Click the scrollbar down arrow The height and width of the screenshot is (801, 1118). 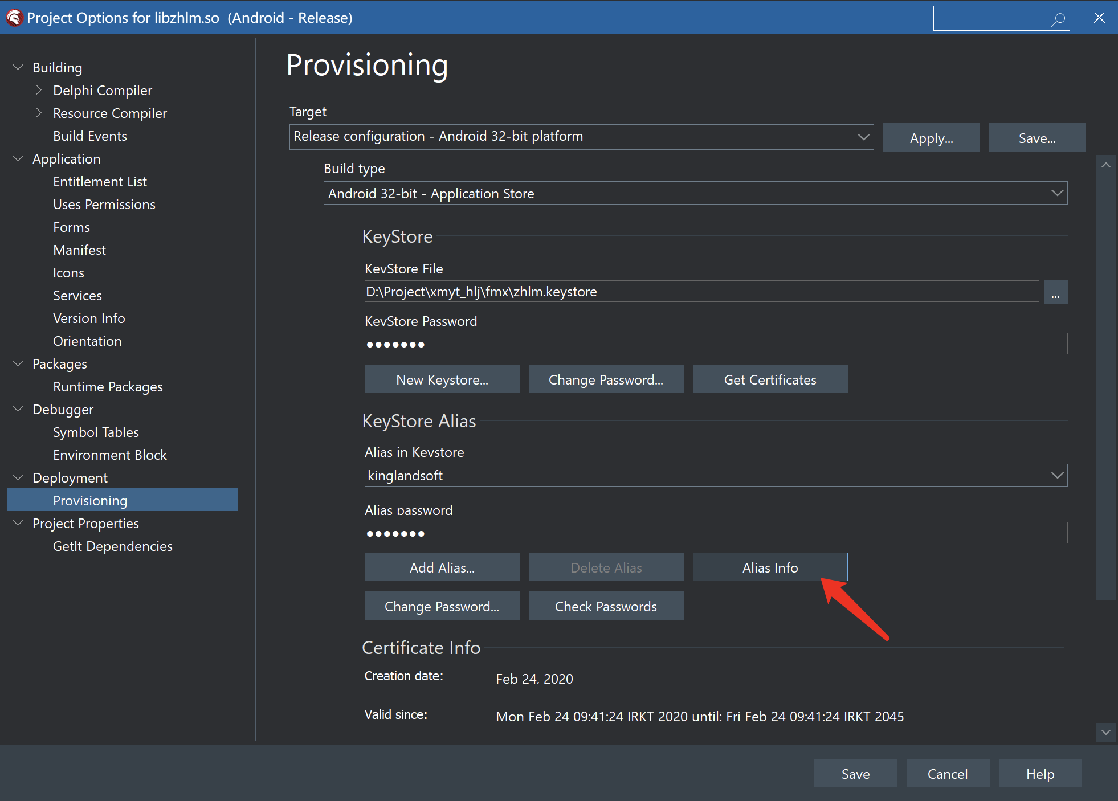click(1106, 732)
